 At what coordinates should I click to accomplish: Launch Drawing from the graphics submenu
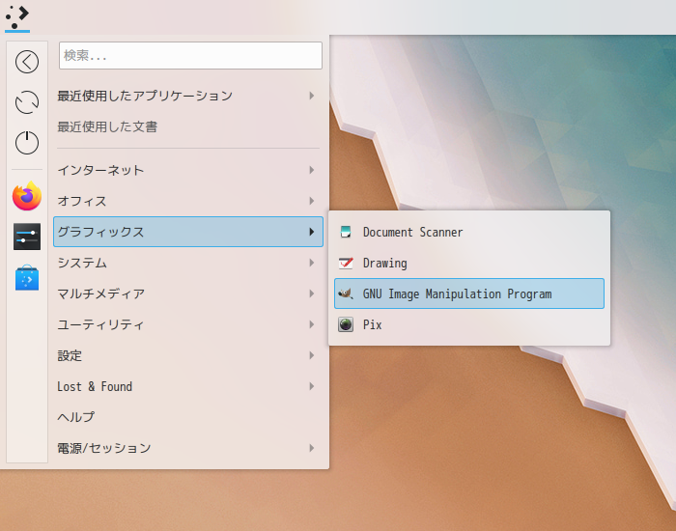(x=469, y=263)
